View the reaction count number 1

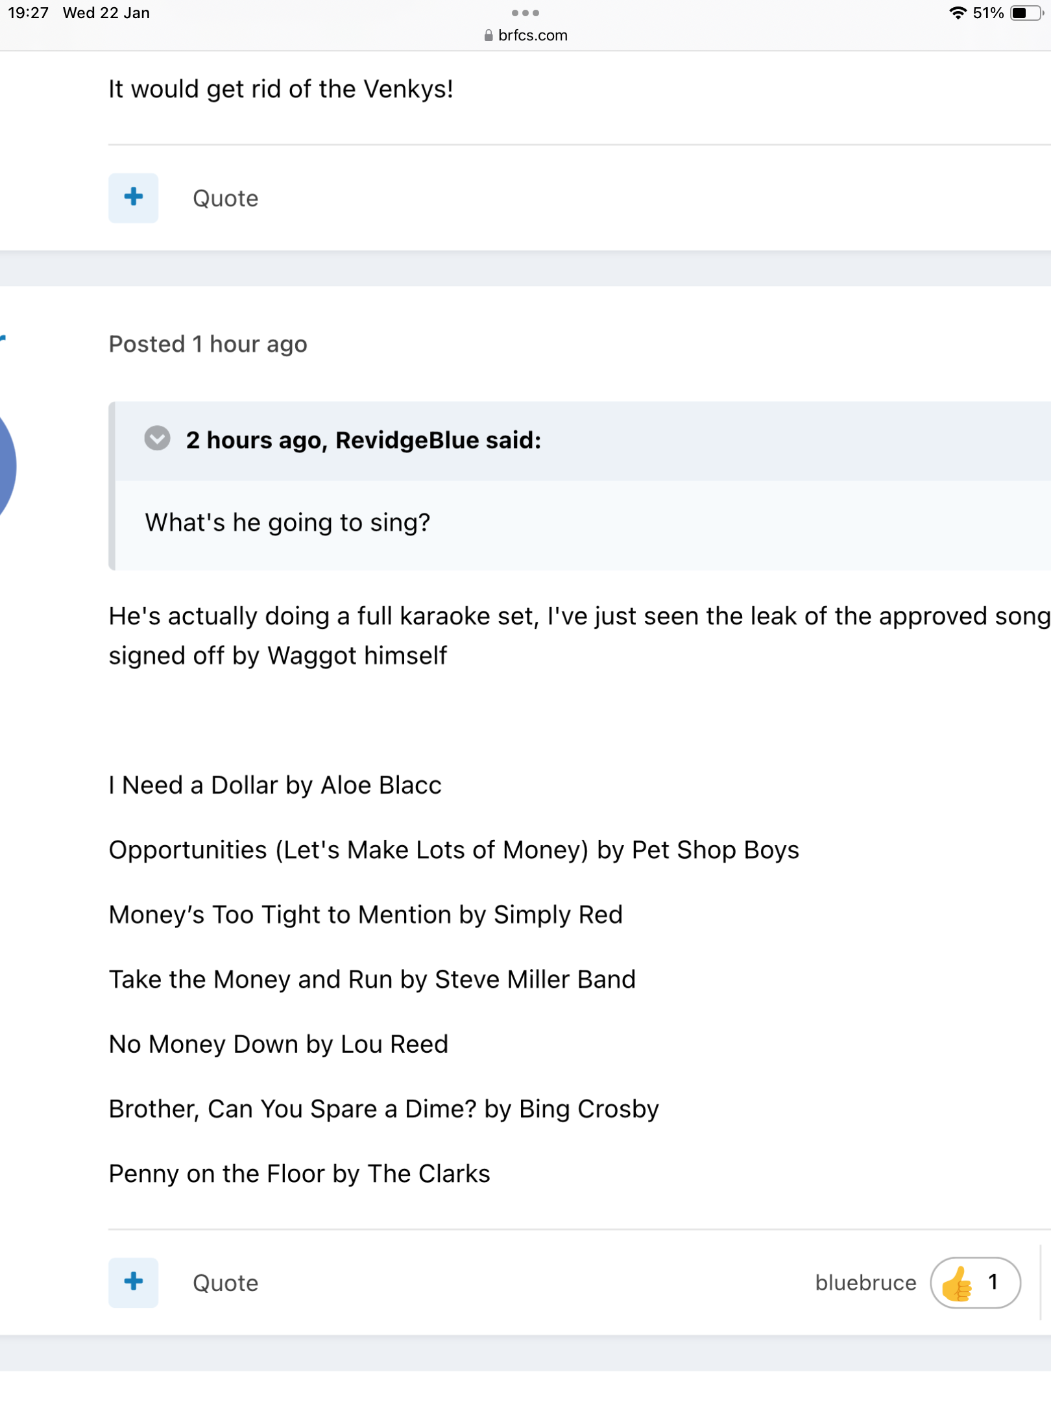click(992, 1282)
